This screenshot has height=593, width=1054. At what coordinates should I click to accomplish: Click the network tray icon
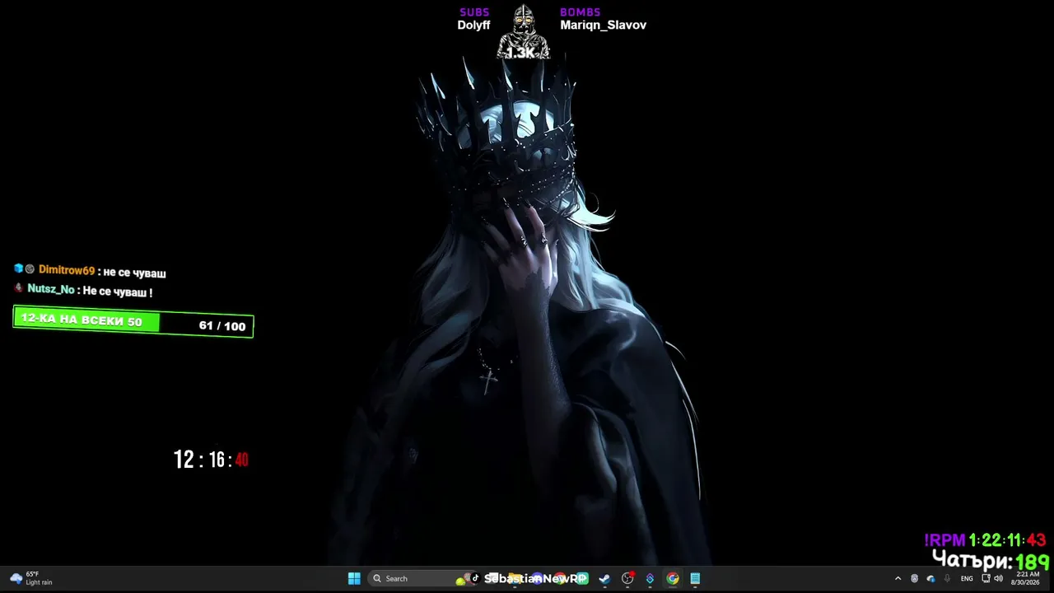986,578
